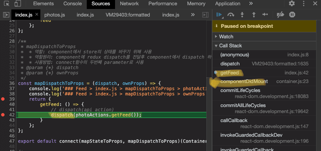
Task: Select the dispatch frame in Call Stack
Action: coord(230,64)
